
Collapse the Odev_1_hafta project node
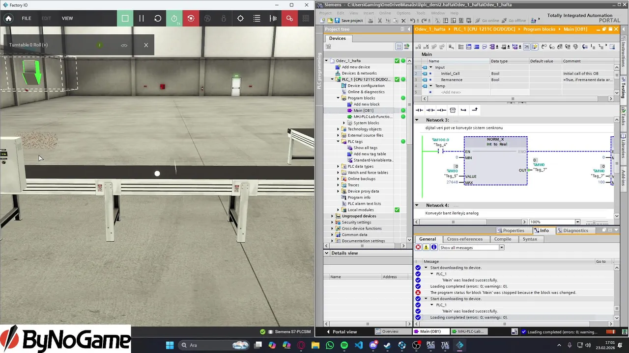[x=326, y=61]
